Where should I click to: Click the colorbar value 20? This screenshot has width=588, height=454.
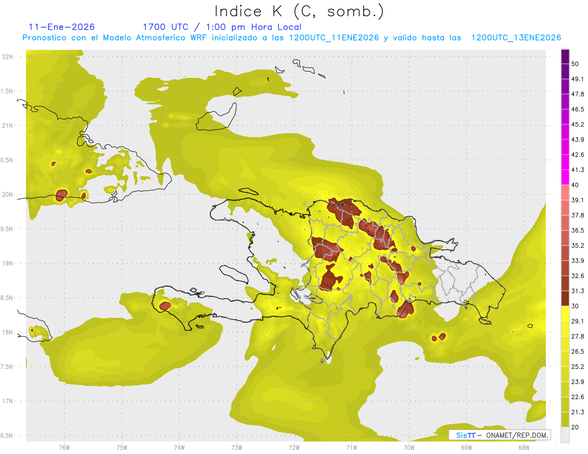click(x=575, y=428)
